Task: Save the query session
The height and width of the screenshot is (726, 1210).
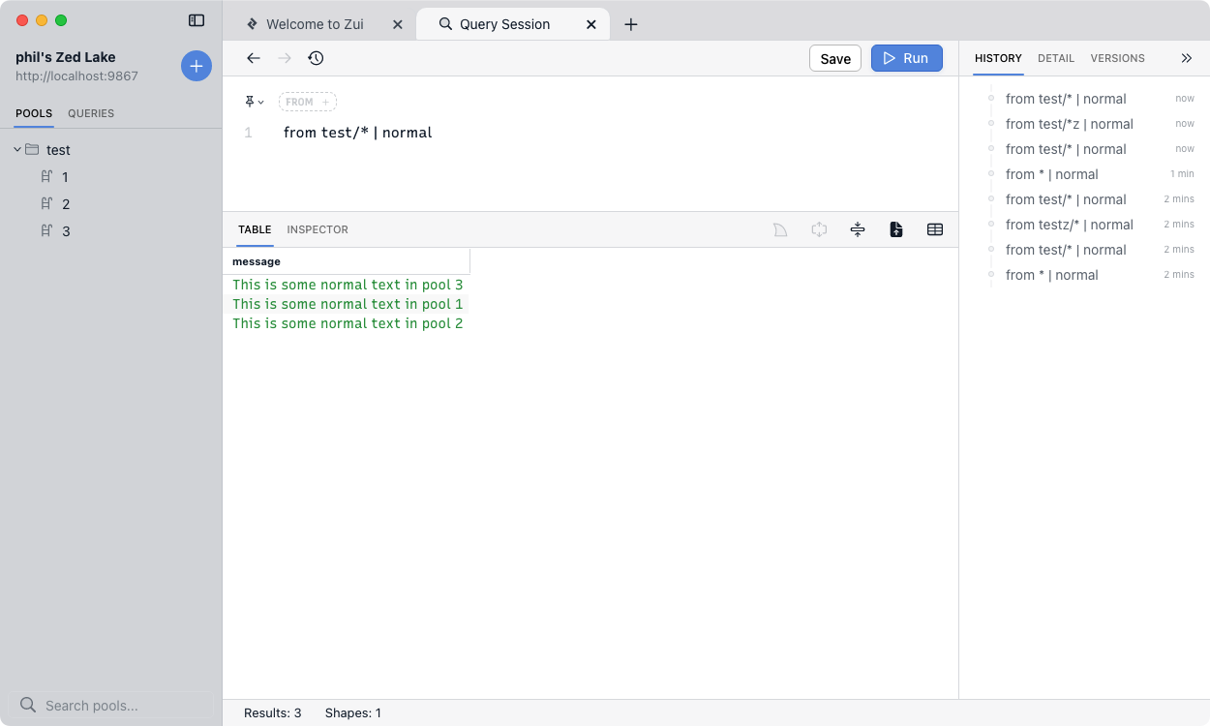Action: pos(834,58)
